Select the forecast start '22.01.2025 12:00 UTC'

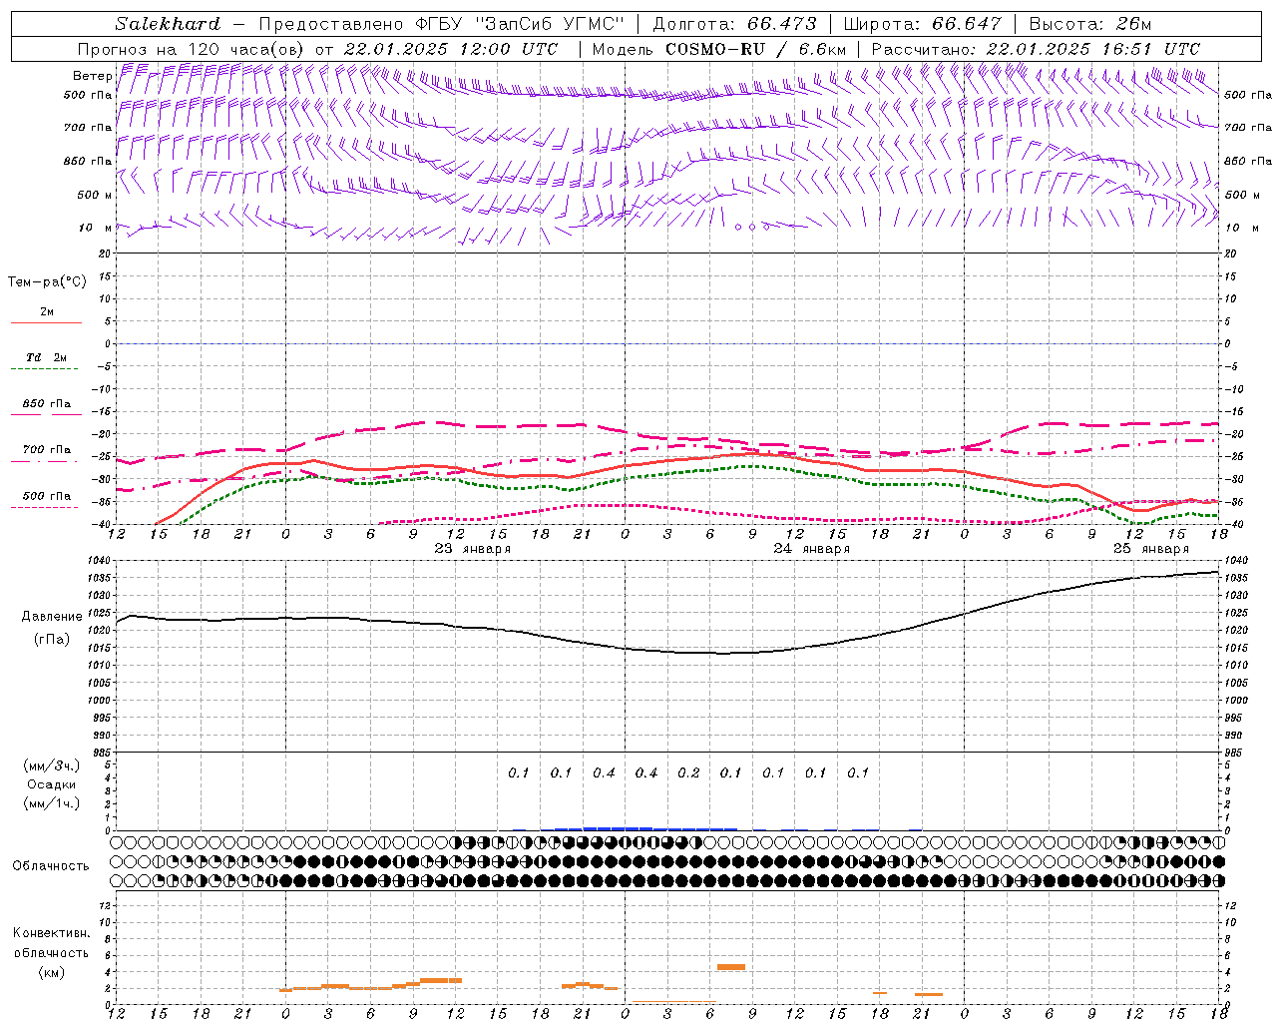click(451, 49)
